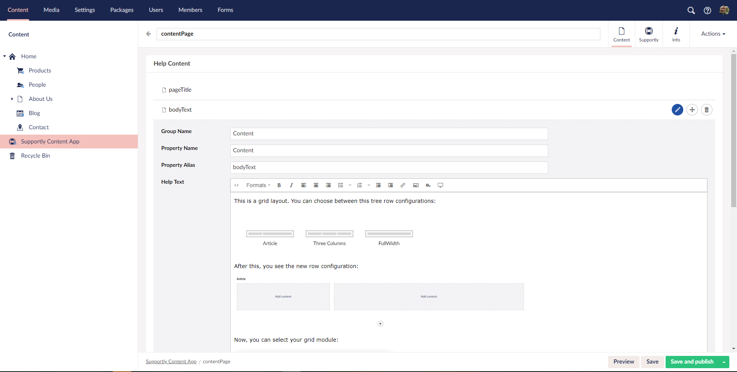This screenshot has height=372, width=737.
Task: Open the Formats dropdown
Action: click(x=258, y=185)
